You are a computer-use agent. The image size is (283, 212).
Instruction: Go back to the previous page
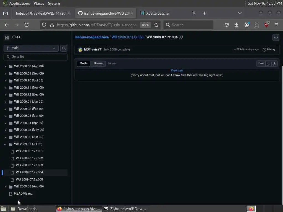7,25
